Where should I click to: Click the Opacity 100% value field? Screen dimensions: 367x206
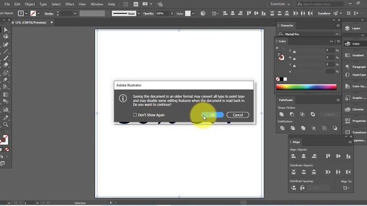click(x=162, y=14)
